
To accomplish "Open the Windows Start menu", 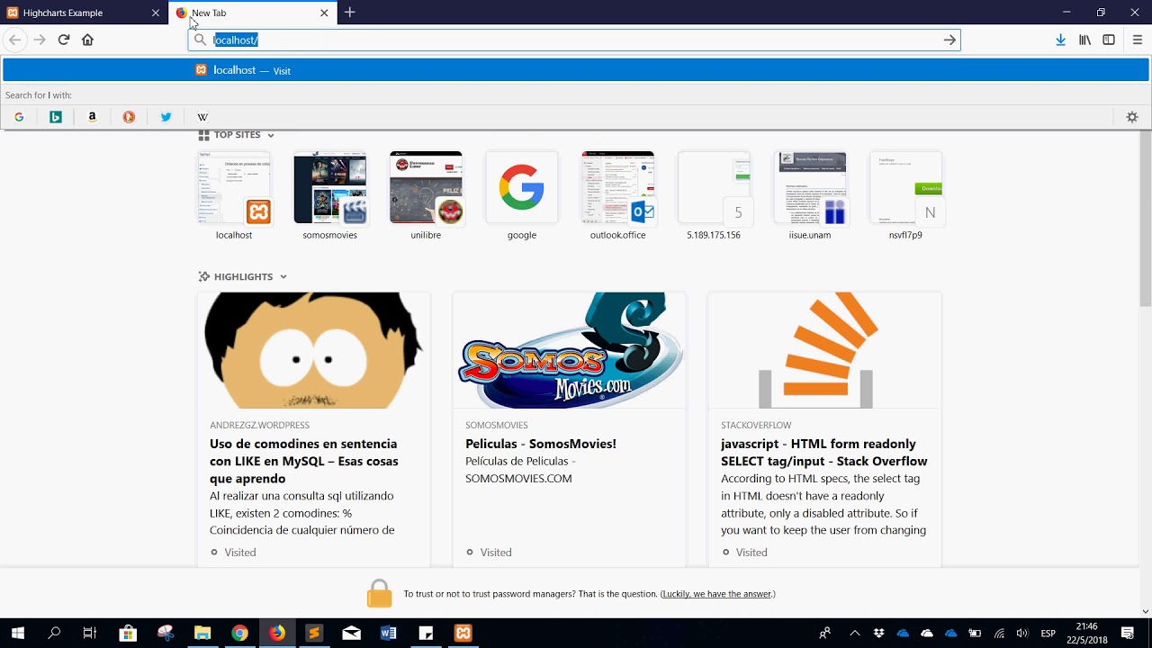I will tap(17, 633).
